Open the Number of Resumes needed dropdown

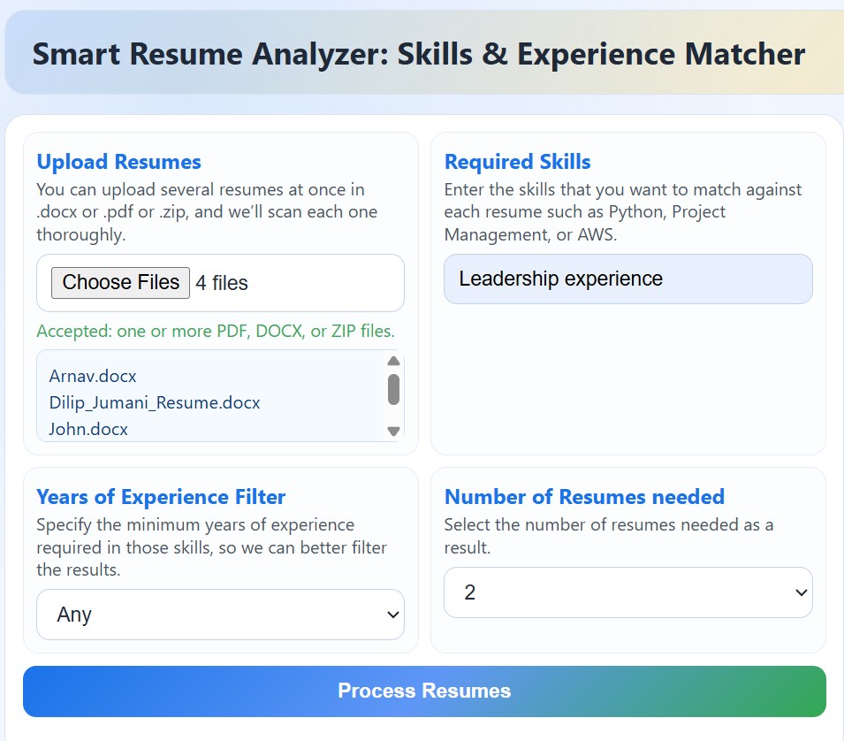pyautogui.click(x=627, y=592)
